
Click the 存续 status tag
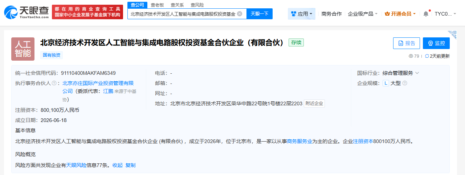(296, 42)
